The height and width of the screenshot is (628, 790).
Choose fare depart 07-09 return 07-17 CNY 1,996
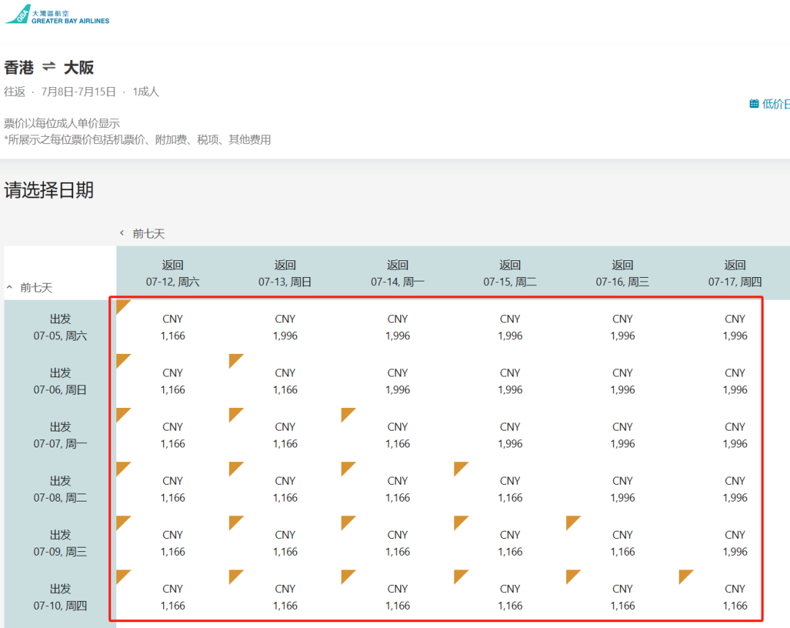734,543
